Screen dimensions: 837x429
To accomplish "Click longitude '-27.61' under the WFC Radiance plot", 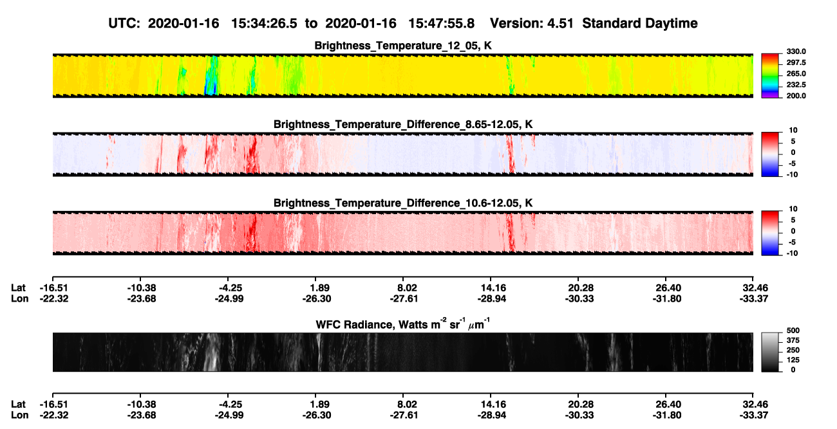I will point(403,415).
